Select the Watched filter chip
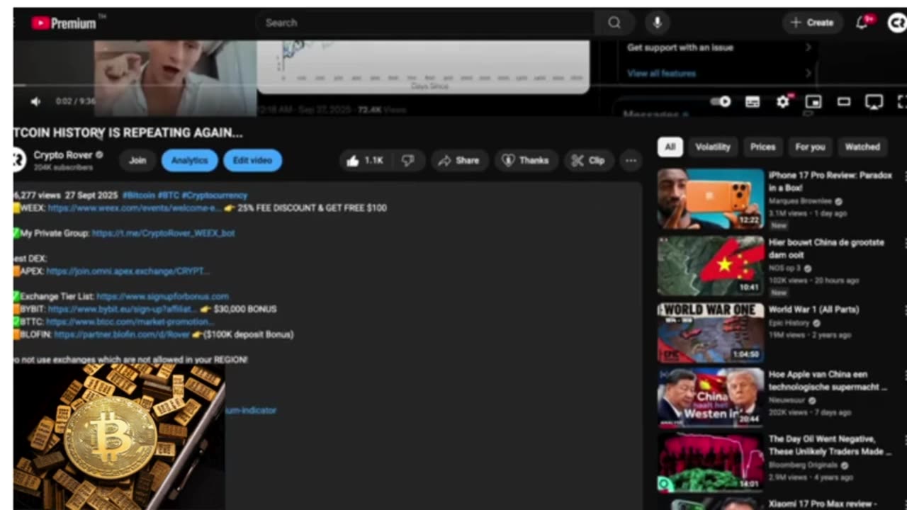Image resolution: width=907 pixels, height=510 pixels. pyautogui.click(x=862, y=147)
